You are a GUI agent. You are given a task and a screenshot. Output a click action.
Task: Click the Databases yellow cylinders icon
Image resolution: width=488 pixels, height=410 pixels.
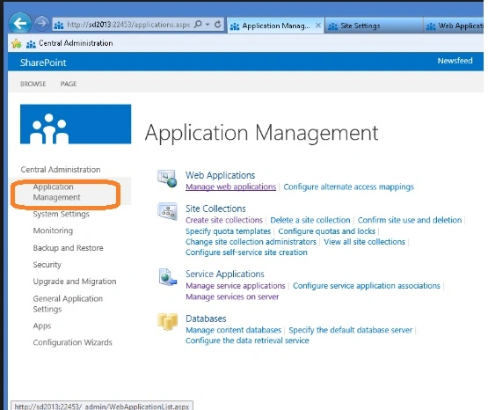pos(167,322)
